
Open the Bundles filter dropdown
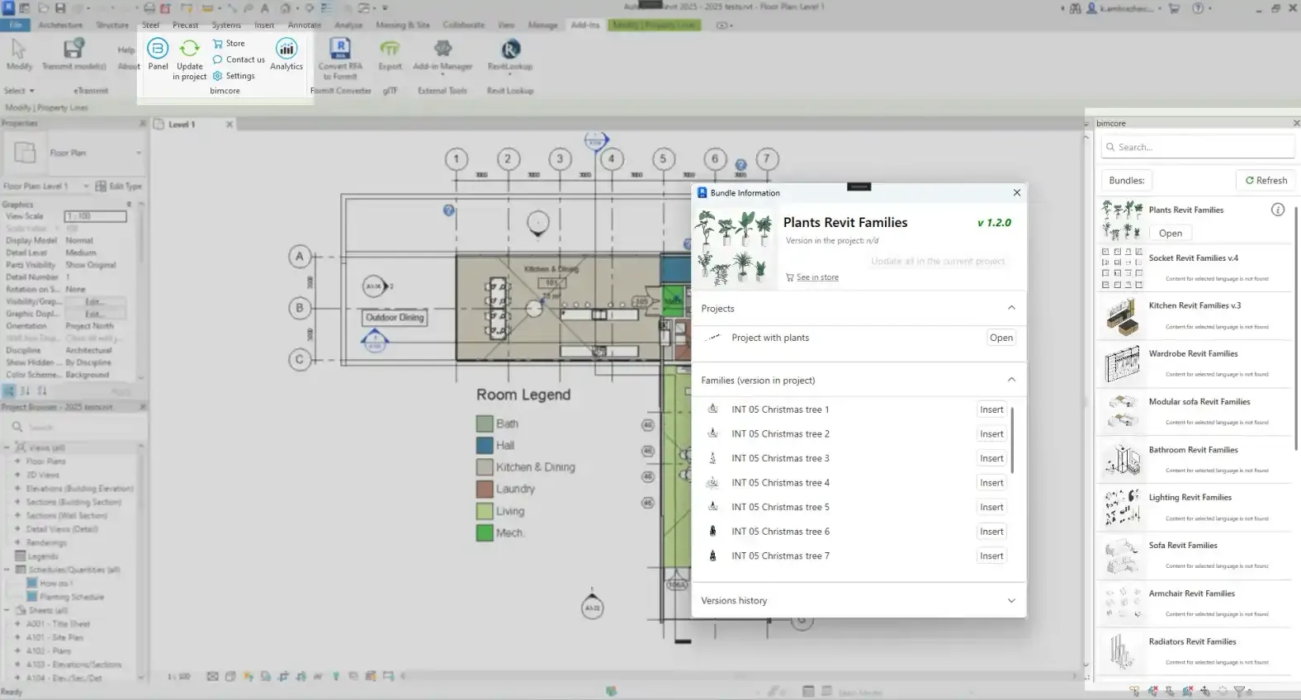click(1127, 180)
